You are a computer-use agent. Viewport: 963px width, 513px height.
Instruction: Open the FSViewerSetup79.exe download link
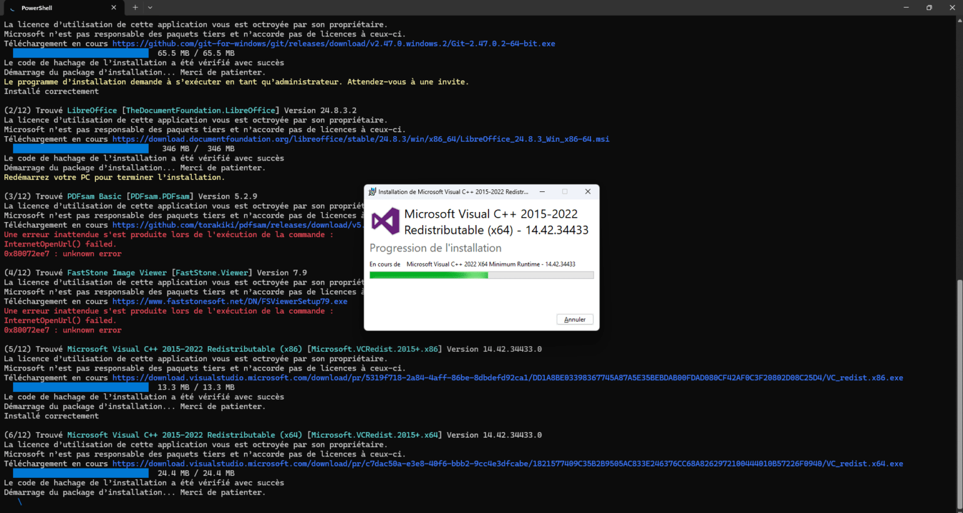pyautogui.click(x=229, y=302)
